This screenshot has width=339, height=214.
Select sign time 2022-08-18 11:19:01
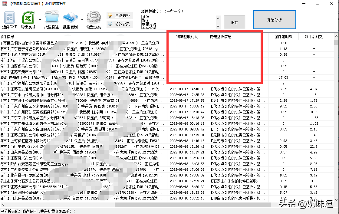187,135
